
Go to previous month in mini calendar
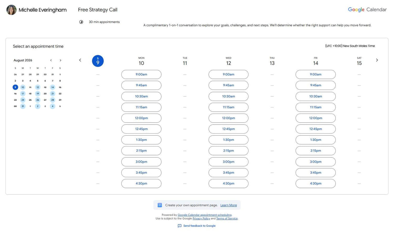click(51, 60)
